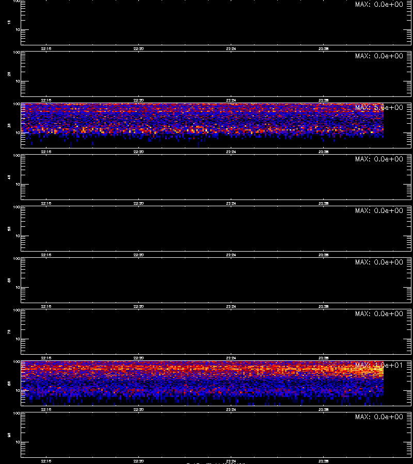Select the 22:24 tick label under panel 4R

tap(231, 203)
